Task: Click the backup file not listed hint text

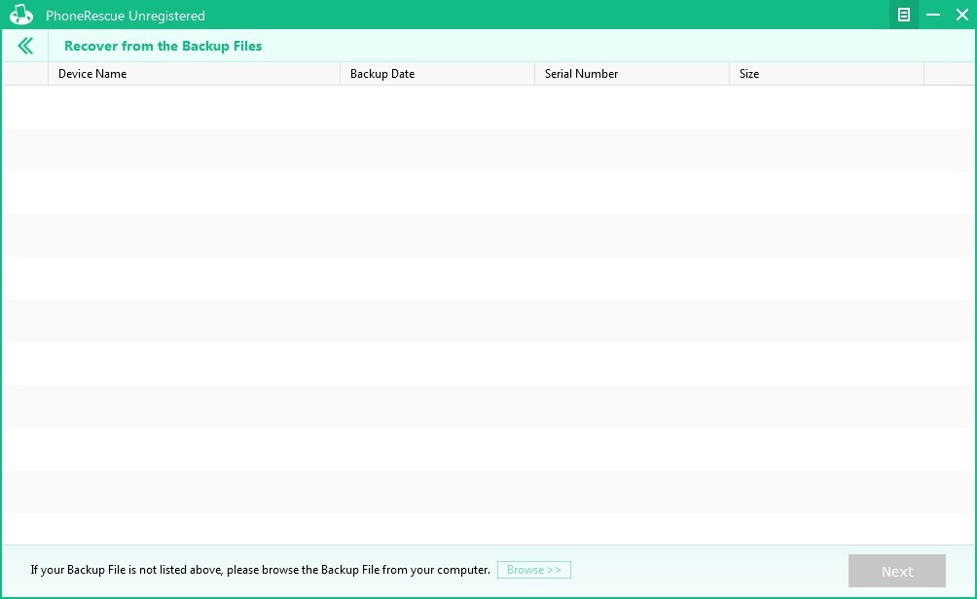Action: (260, 570)
